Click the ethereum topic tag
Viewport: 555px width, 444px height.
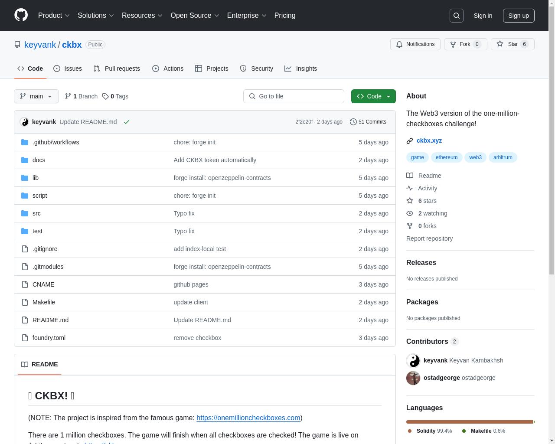coord(447,157)
